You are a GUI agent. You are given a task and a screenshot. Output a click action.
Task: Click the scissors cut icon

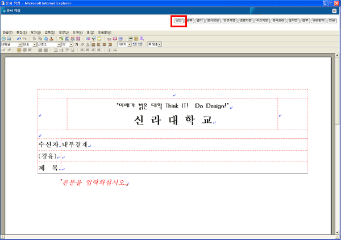(x=34, y=39)
